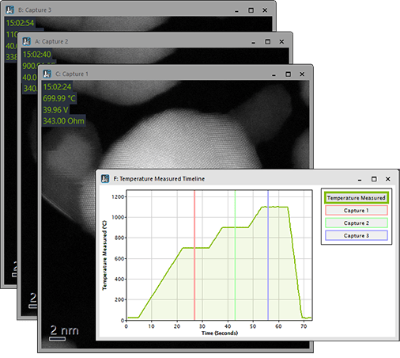
Task: Bring 'A: Capture 2' window to front
Action: (x=51, y=41)
